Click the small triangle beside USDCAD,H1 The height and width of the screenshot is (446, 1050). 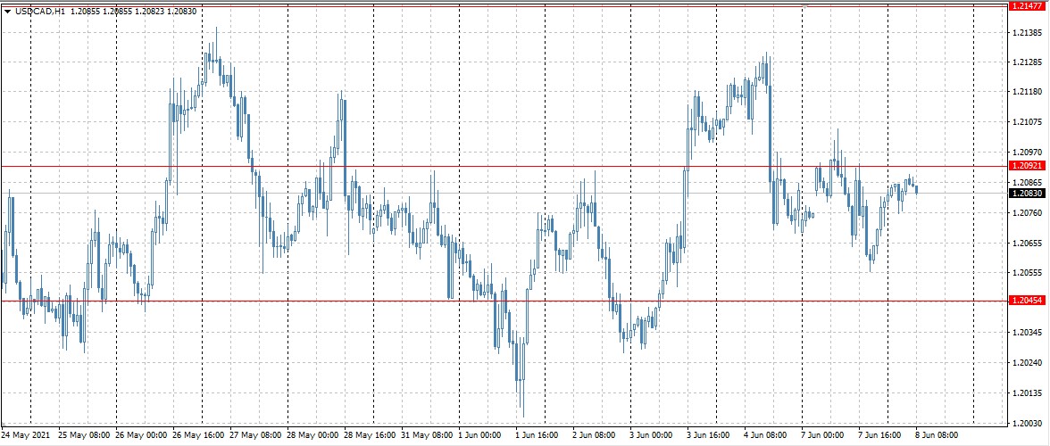tap(7, 12)
